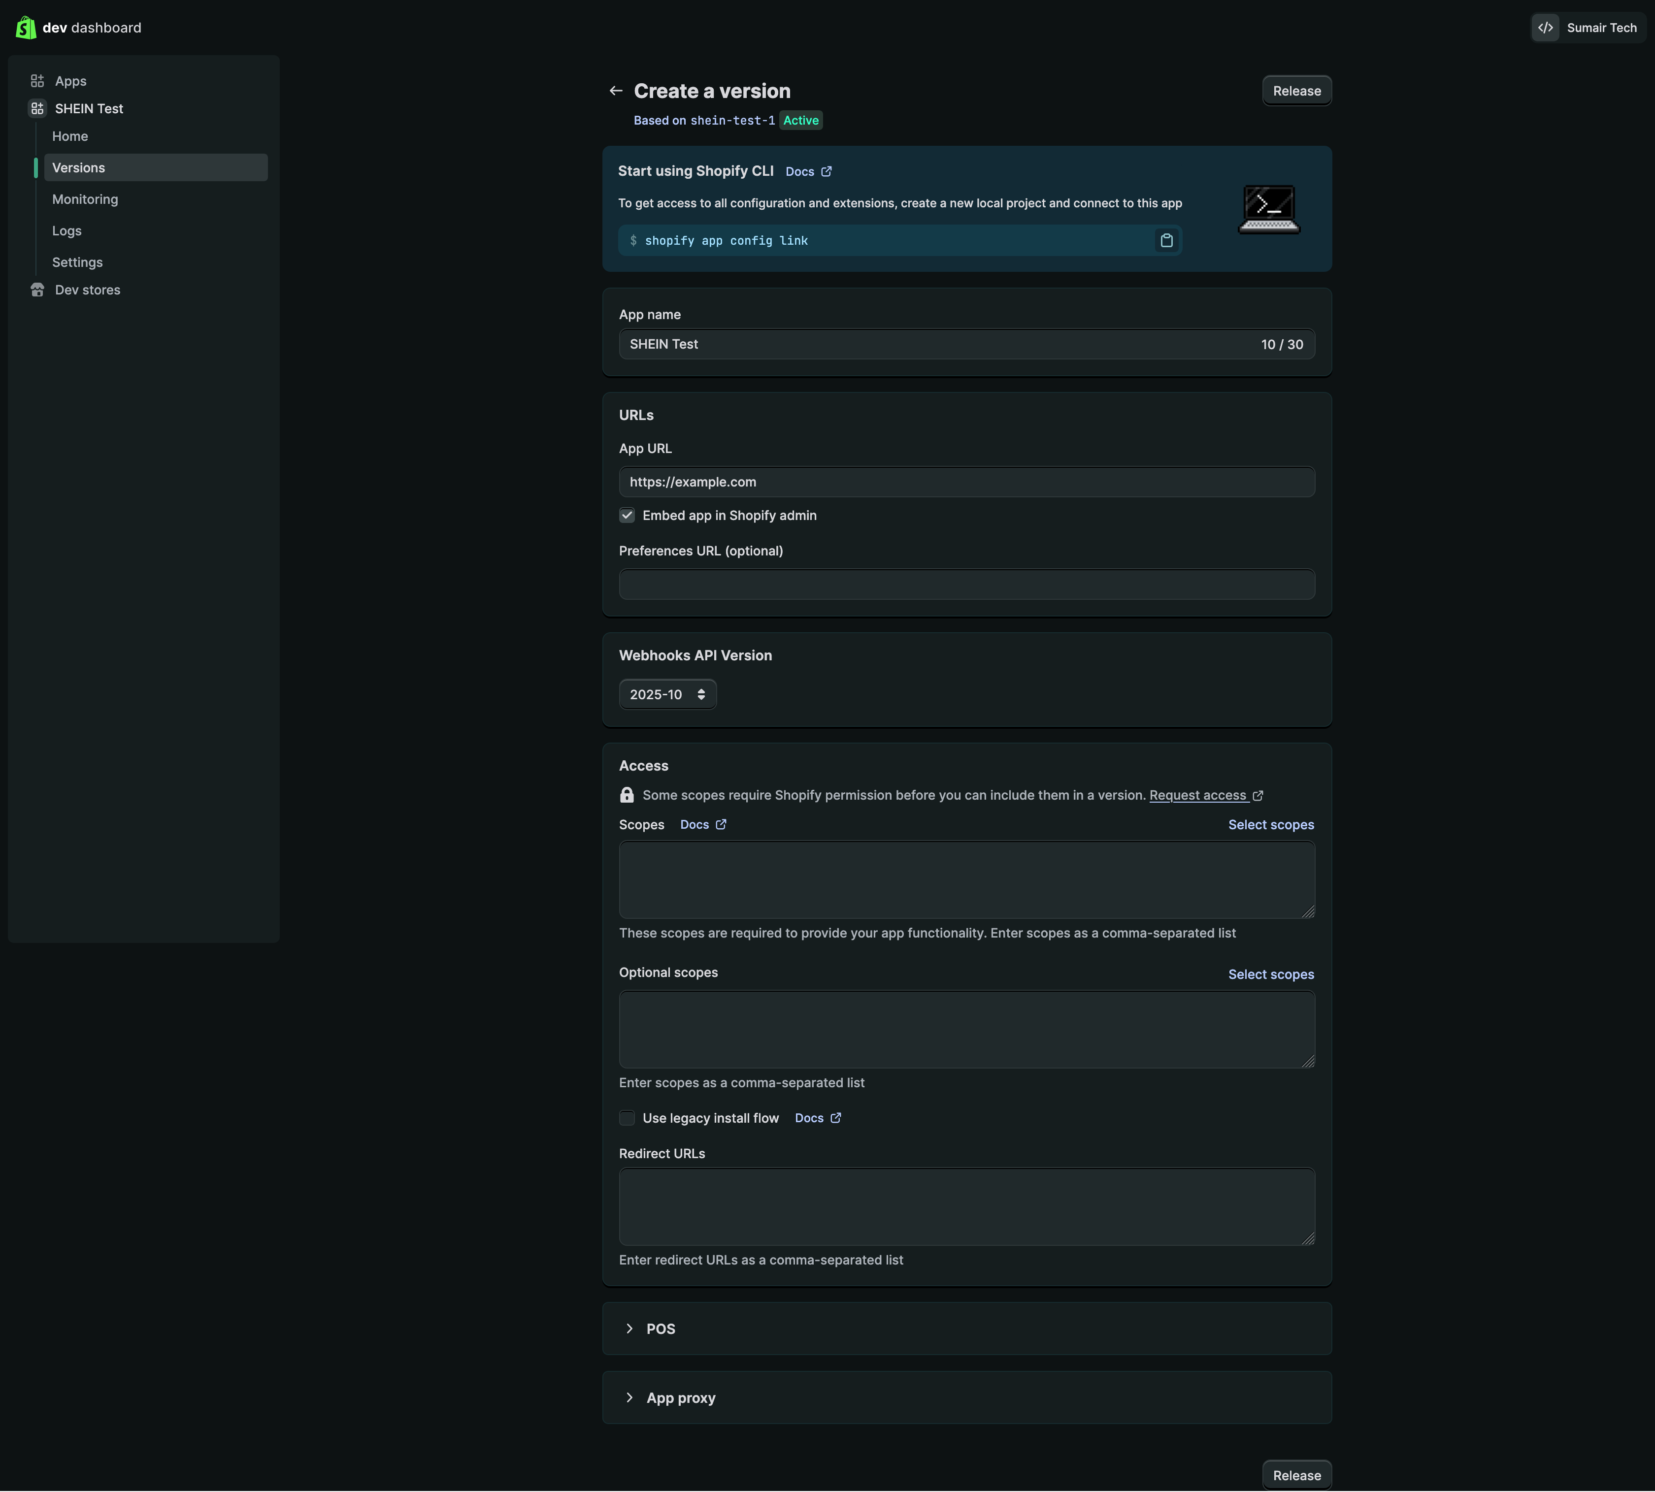Viewport: 1655px width, 1492px height.
Task: Click the laptop terminal illustration
Action: coord(1269,210)
